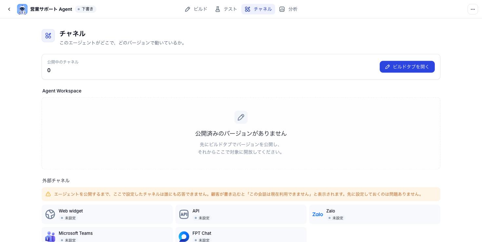This screenshot has height=242, width=482.
Task: Click the pencil icon in the empty workspace
Action: [241, 117]
